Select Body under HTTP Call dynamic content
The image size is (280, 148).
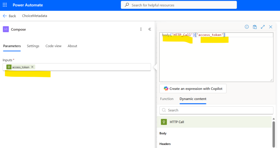click(x=163, y=133)
